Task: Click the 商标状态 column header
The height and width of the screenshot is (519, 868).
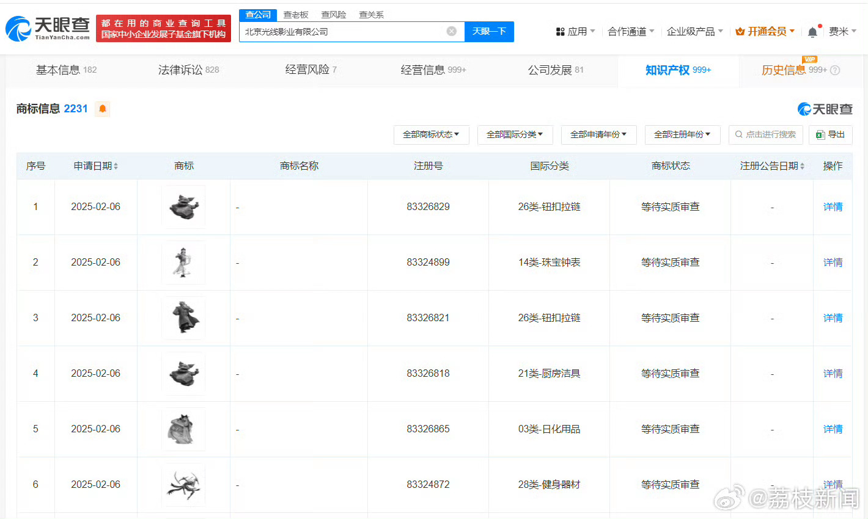Action: pos(670,166)
